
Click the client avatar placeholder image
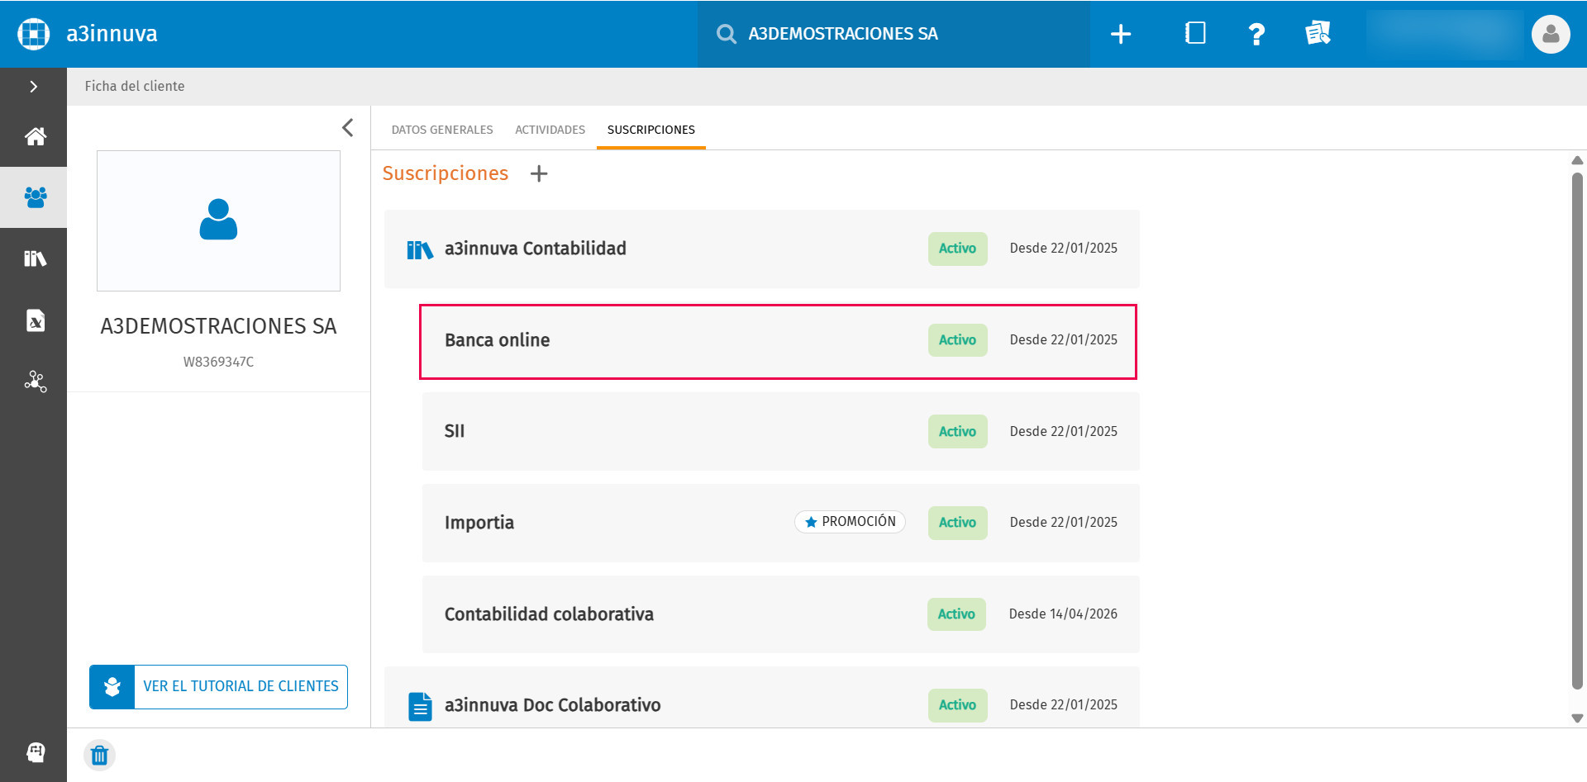pyautogui.click(x=218, y=220)
